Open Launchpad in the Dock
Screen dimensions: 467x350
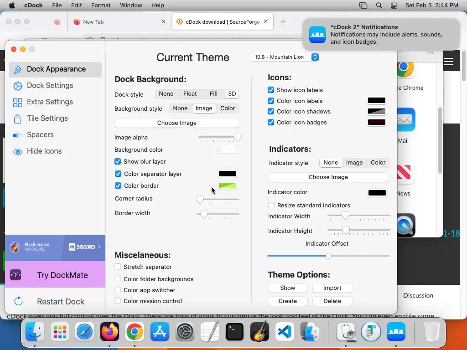click(x=60, y=331)
